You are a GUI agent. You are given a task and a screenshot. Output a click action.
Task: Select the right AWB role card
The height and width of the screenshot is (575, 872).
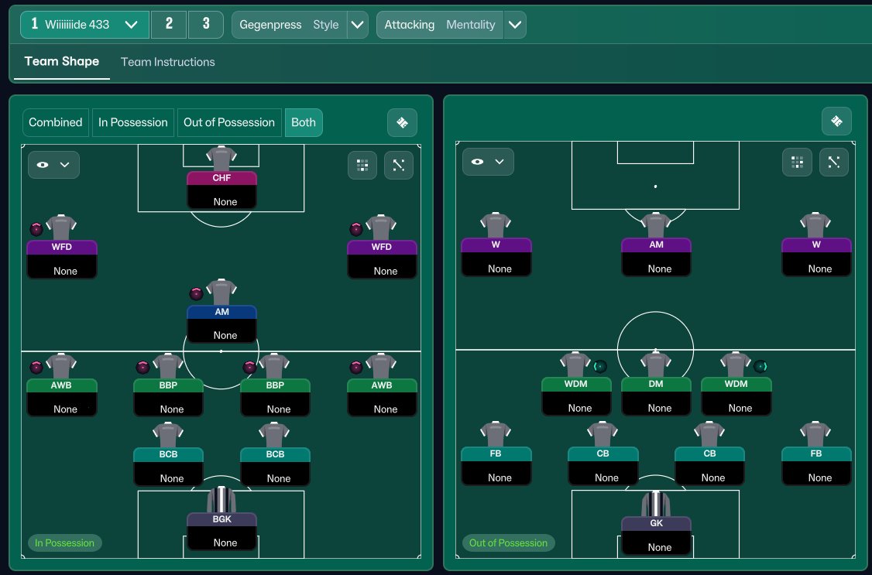click(382, 397)
